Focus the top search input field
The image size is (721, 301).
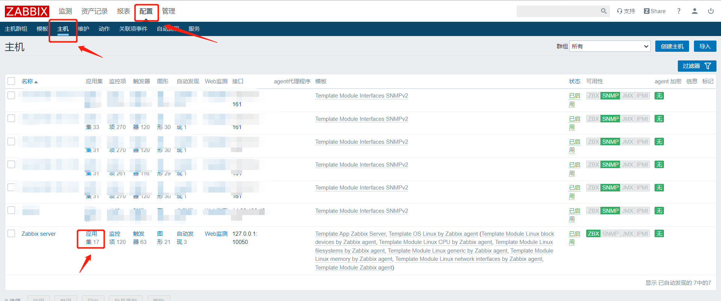(x=558, y=11)
